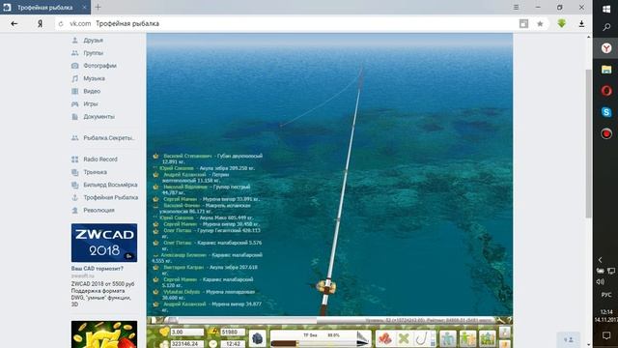Viewport: 618px width, 348px height.
Task: Click the red record app taskbar icon
Action: (x=606, y=133)
